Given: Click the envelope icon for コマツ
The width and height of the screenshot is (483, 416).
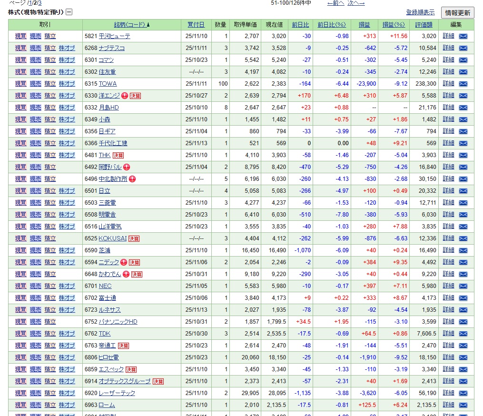Looking at the screenshot, I should 463,60.
